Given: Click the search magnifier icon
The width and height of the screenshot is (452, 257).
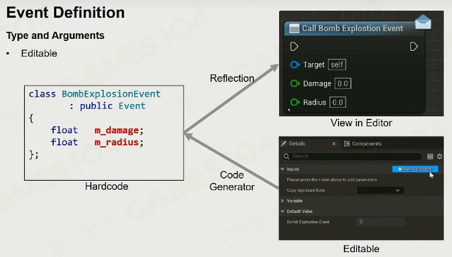Looking at the screenshot, I should (x=287, y=156).
